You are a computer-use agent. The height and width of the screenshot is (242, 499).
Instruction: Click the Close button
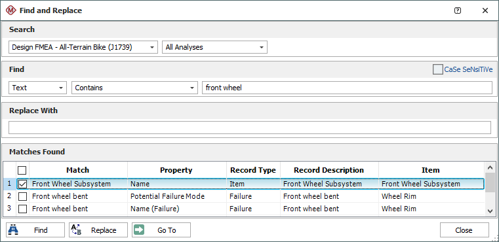464,230
